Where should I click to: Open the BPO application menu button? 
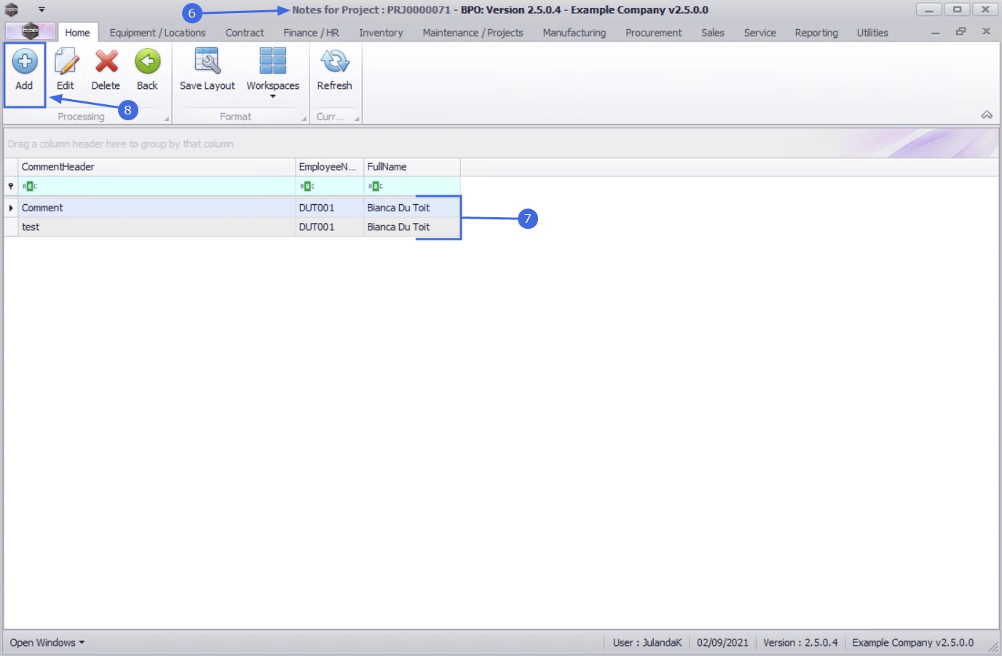30,31
